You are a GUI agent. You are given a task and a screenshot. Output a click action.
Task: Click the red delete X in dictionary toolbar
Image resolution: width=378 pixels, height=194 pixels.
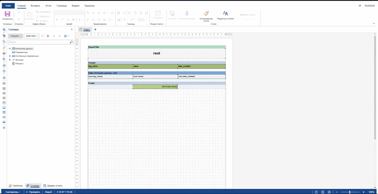click(48, 36)
